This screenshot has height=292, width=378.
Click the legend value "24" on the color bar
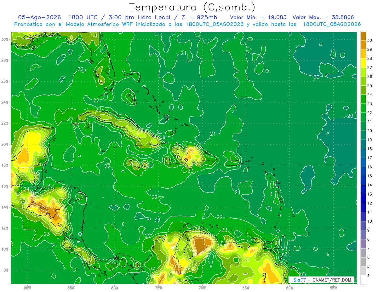pyautogui.click(x=370, y=94)
